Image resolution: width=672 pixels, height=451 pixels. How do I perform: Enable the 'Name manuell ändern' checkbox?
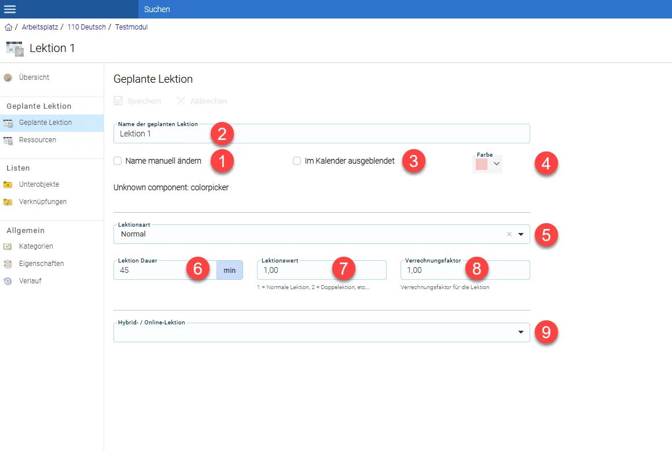pyautogui.click(x=117, y=161)
